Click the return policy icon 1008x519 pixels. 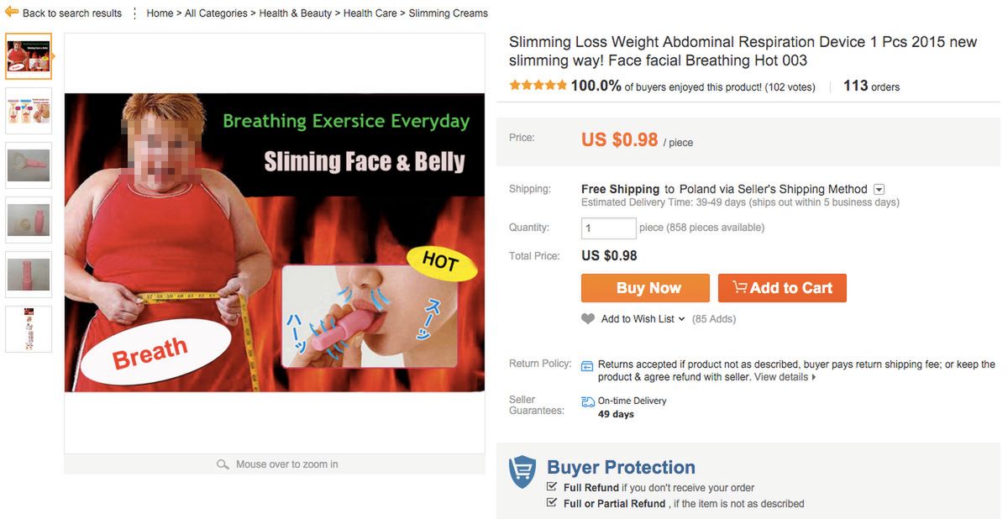pos(587,366)
